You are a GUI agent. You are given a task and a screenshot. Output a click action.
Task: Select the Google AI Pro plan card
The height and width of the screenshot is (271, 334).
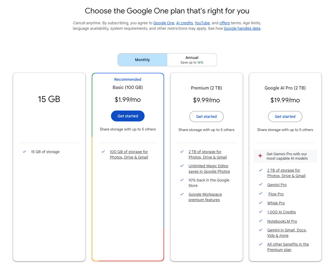285,88
